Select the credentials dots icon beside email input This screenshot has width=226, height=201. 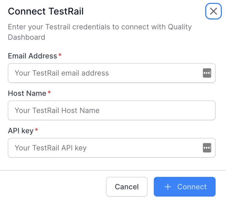[207, 73]
